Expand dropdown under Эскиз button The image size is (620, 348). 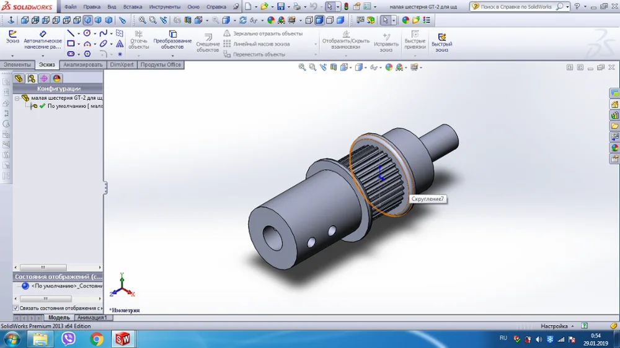coord(12,56)
